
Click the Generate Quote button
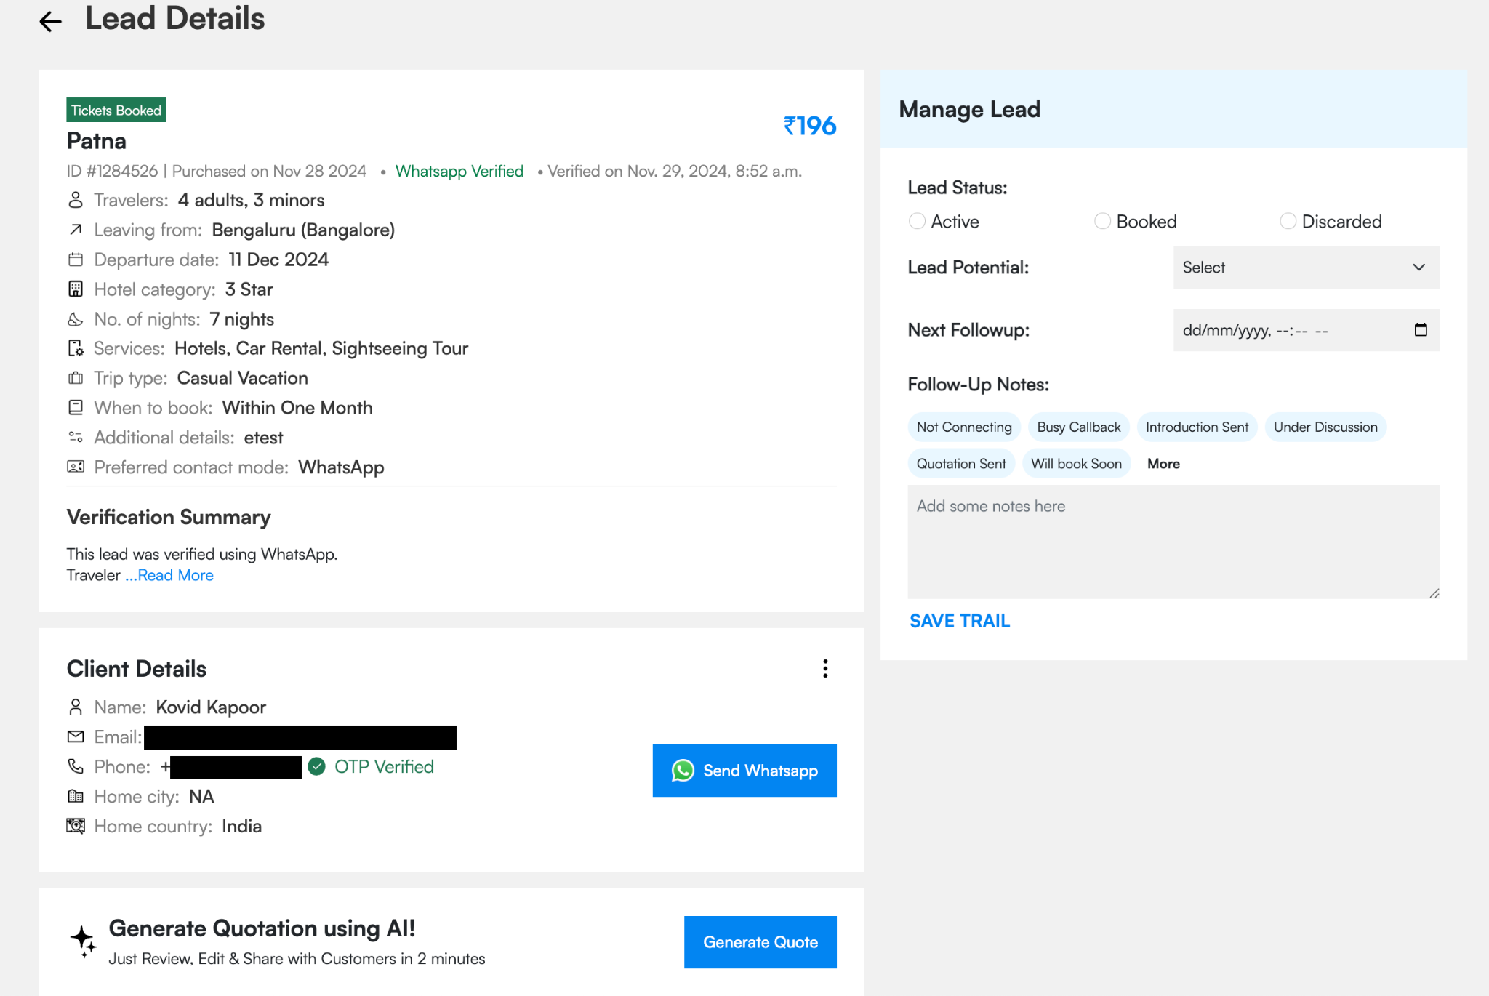click(x=760, y=942)
